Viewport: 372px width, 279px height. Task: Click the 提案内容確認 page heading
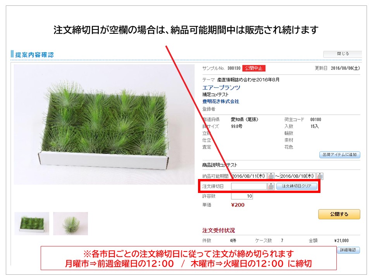click(x=34, y=55)
